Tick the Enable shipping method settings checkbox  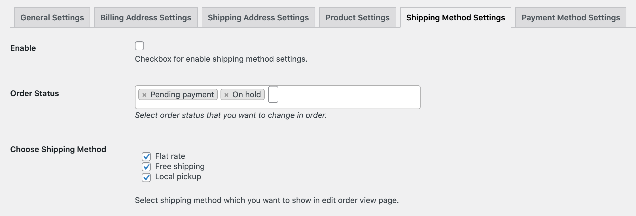tap(139, 46)
